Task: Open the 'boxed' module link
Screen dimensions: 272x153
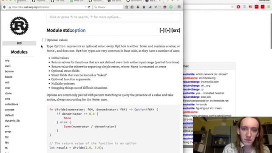Action: [8, 77]
